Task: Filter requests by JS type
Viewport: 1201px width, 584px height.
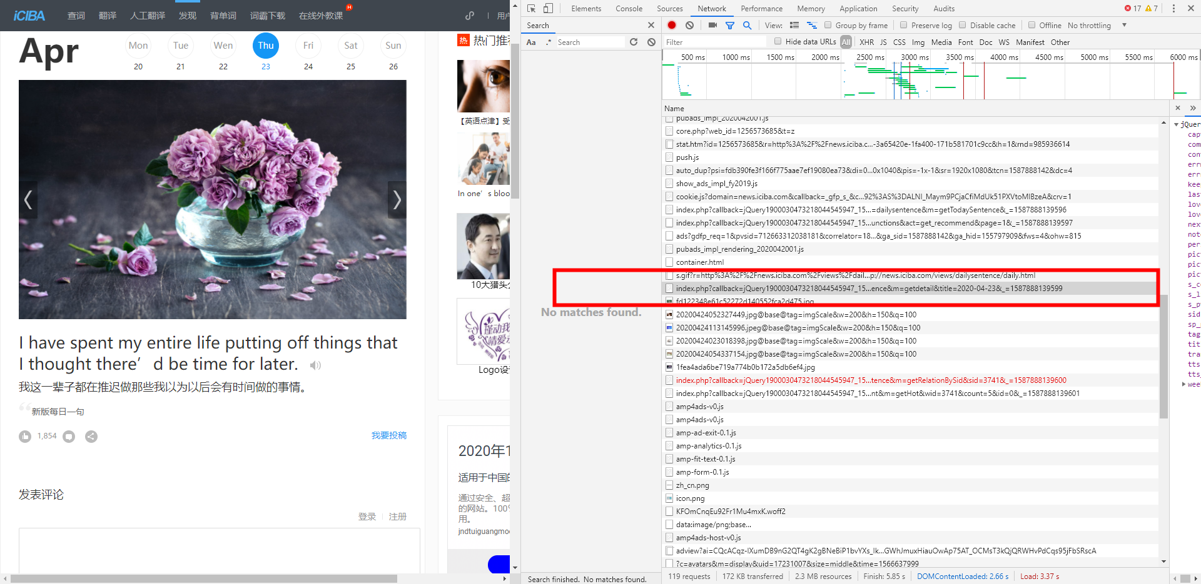Action: [883, 42]
